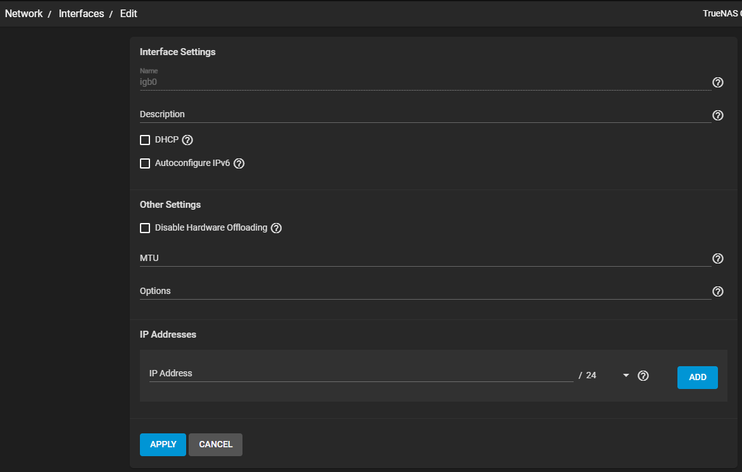Click into the MTU input field
Viewport: 742px width, 472px height.
[x=424, y=258]
